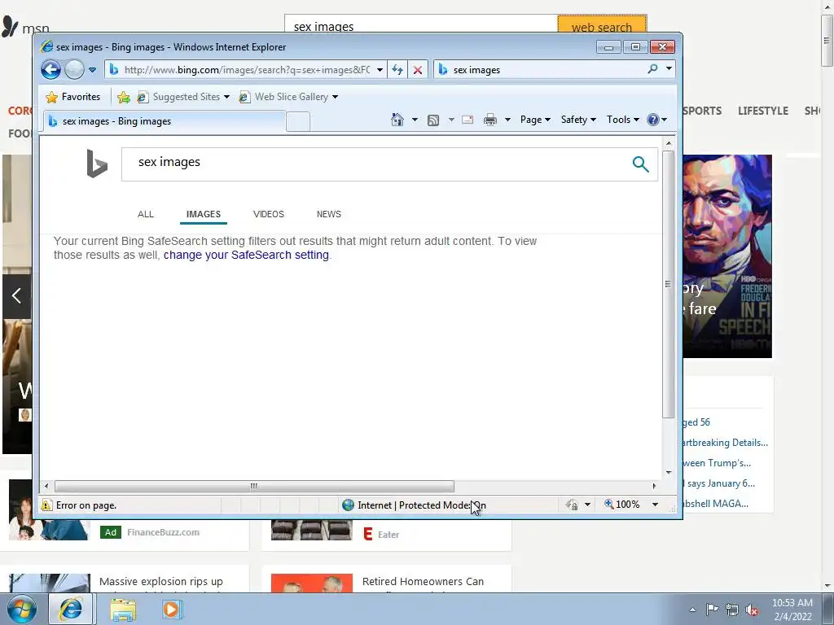Open Windows Explorer folder from taskbar
The image size is (834, 625).
(x=123, y=609)
